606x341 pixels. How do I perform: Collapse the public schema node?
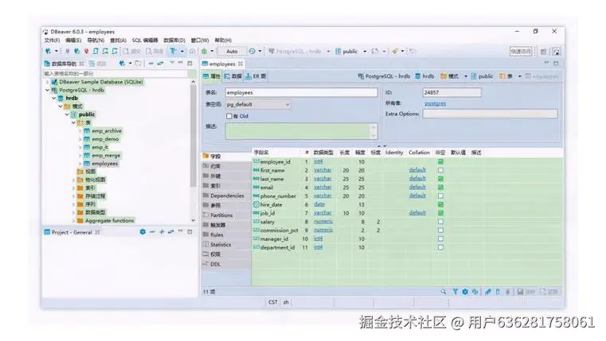click(67, 114)
